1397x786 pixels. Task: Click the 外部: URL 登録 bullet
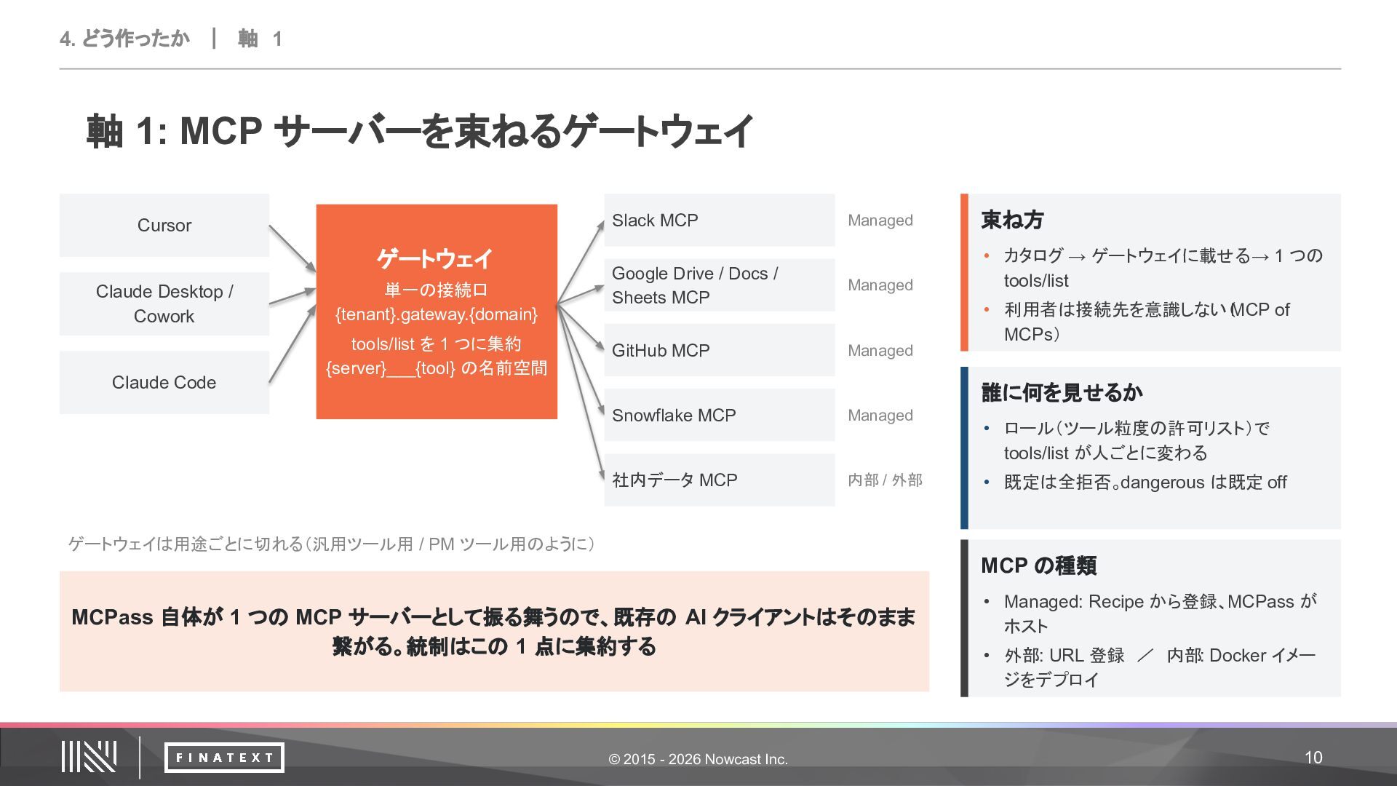click(1160, 667)
